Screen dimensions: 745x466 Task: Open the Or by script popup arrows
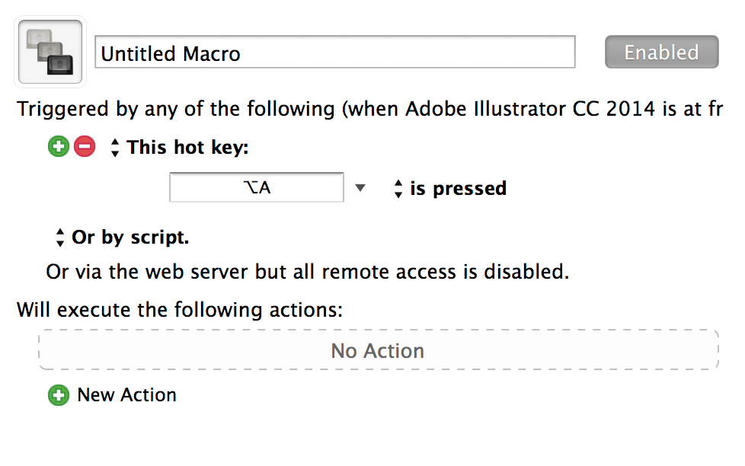[60, 238]
